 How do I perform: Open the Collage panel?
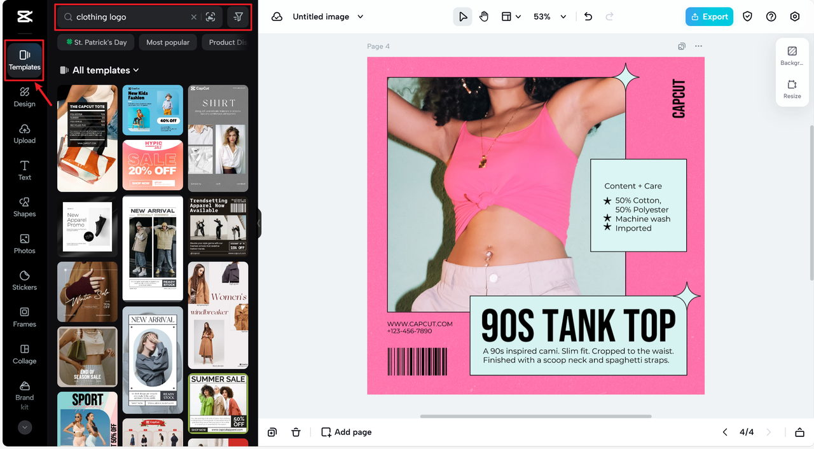click(x=25, y=354)
